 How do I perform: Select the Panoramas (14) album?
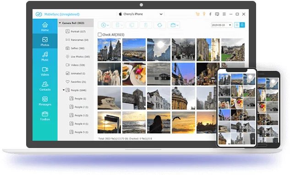point(77,40)
